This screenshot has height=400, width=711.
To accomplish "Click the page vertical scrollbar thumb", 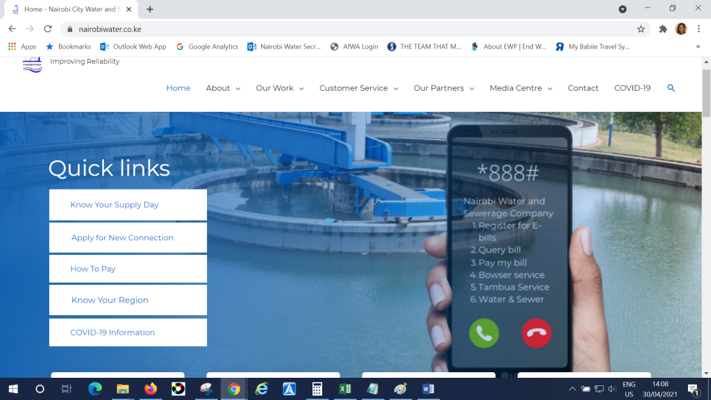I will point(706,94).
